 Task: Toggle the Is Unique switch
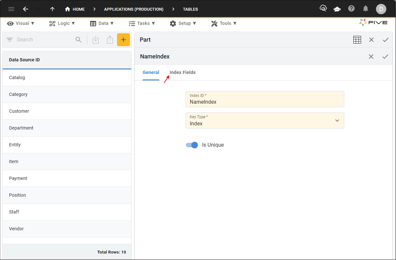point(192,145)
